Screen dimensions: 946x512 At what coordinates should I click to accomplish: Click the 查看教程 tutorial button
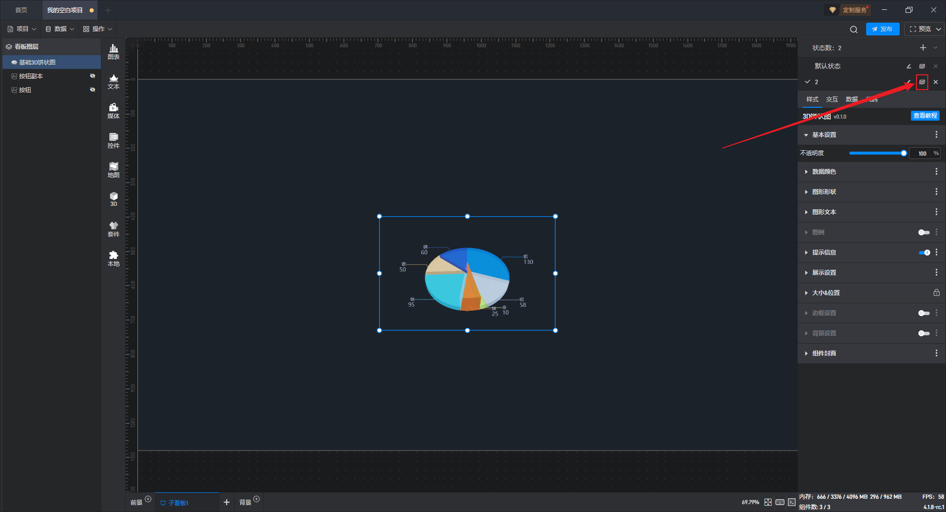pyautogui.click(x=925, y=116)
